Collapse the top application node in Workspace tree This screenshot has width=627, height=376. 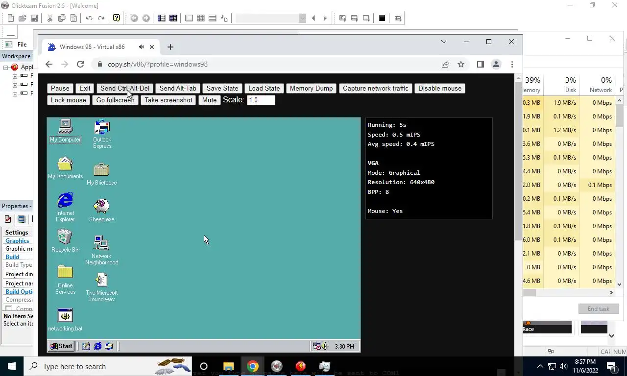pos(6,68)
